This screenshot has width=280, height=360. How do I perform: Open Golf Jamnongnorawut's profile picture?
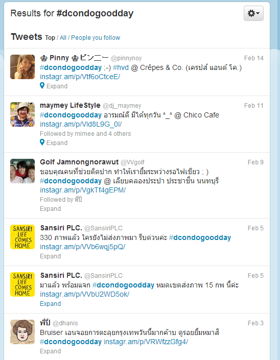coord(22,171)
